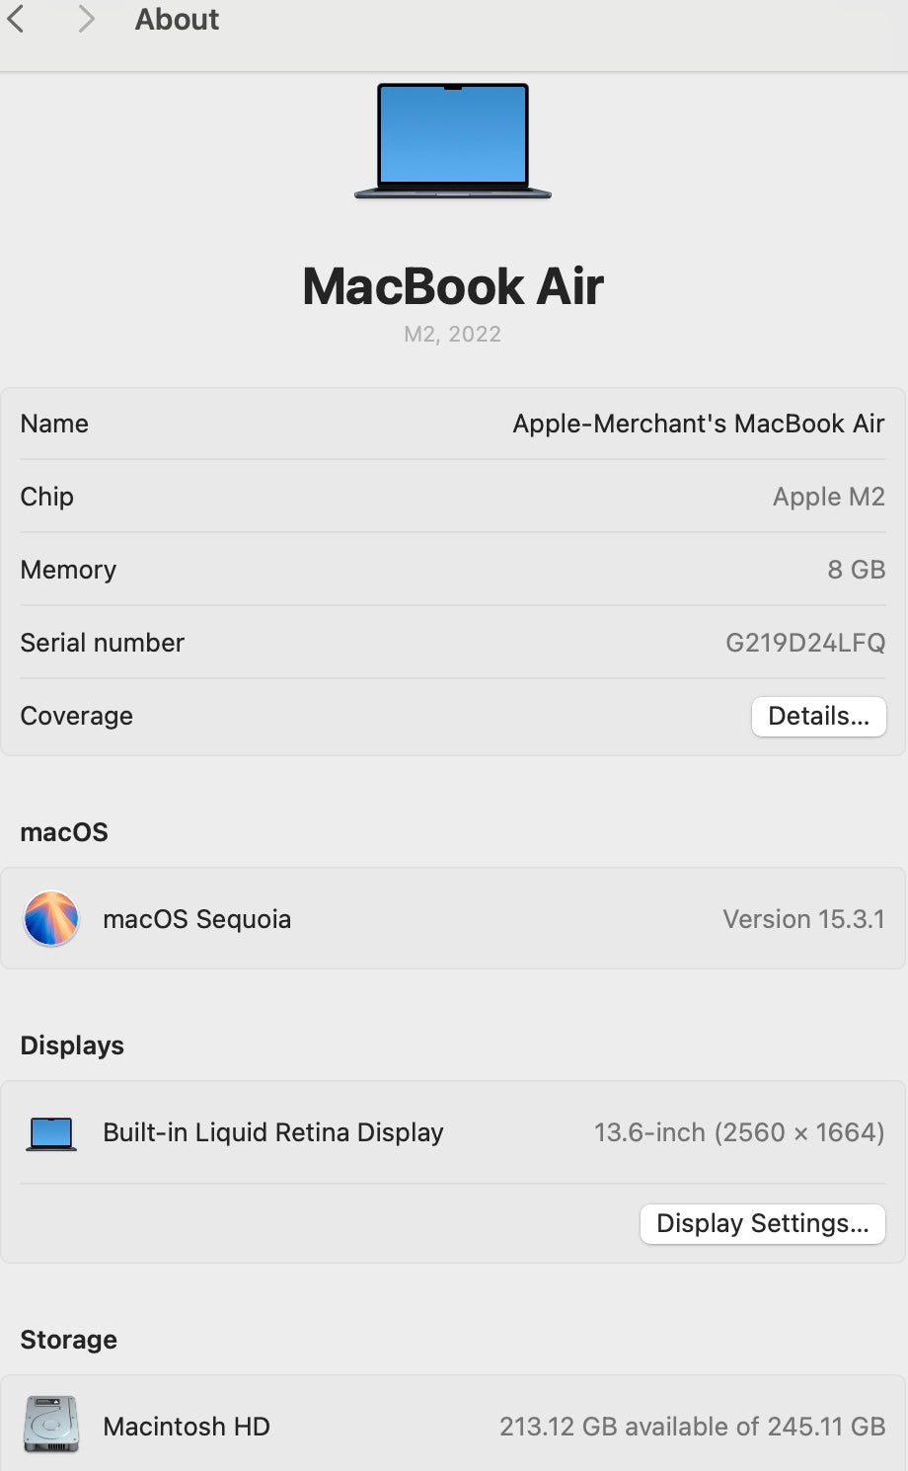Open Display Settings button
The width and height of the screenshot is (908, 1471).
(763, 1224)
